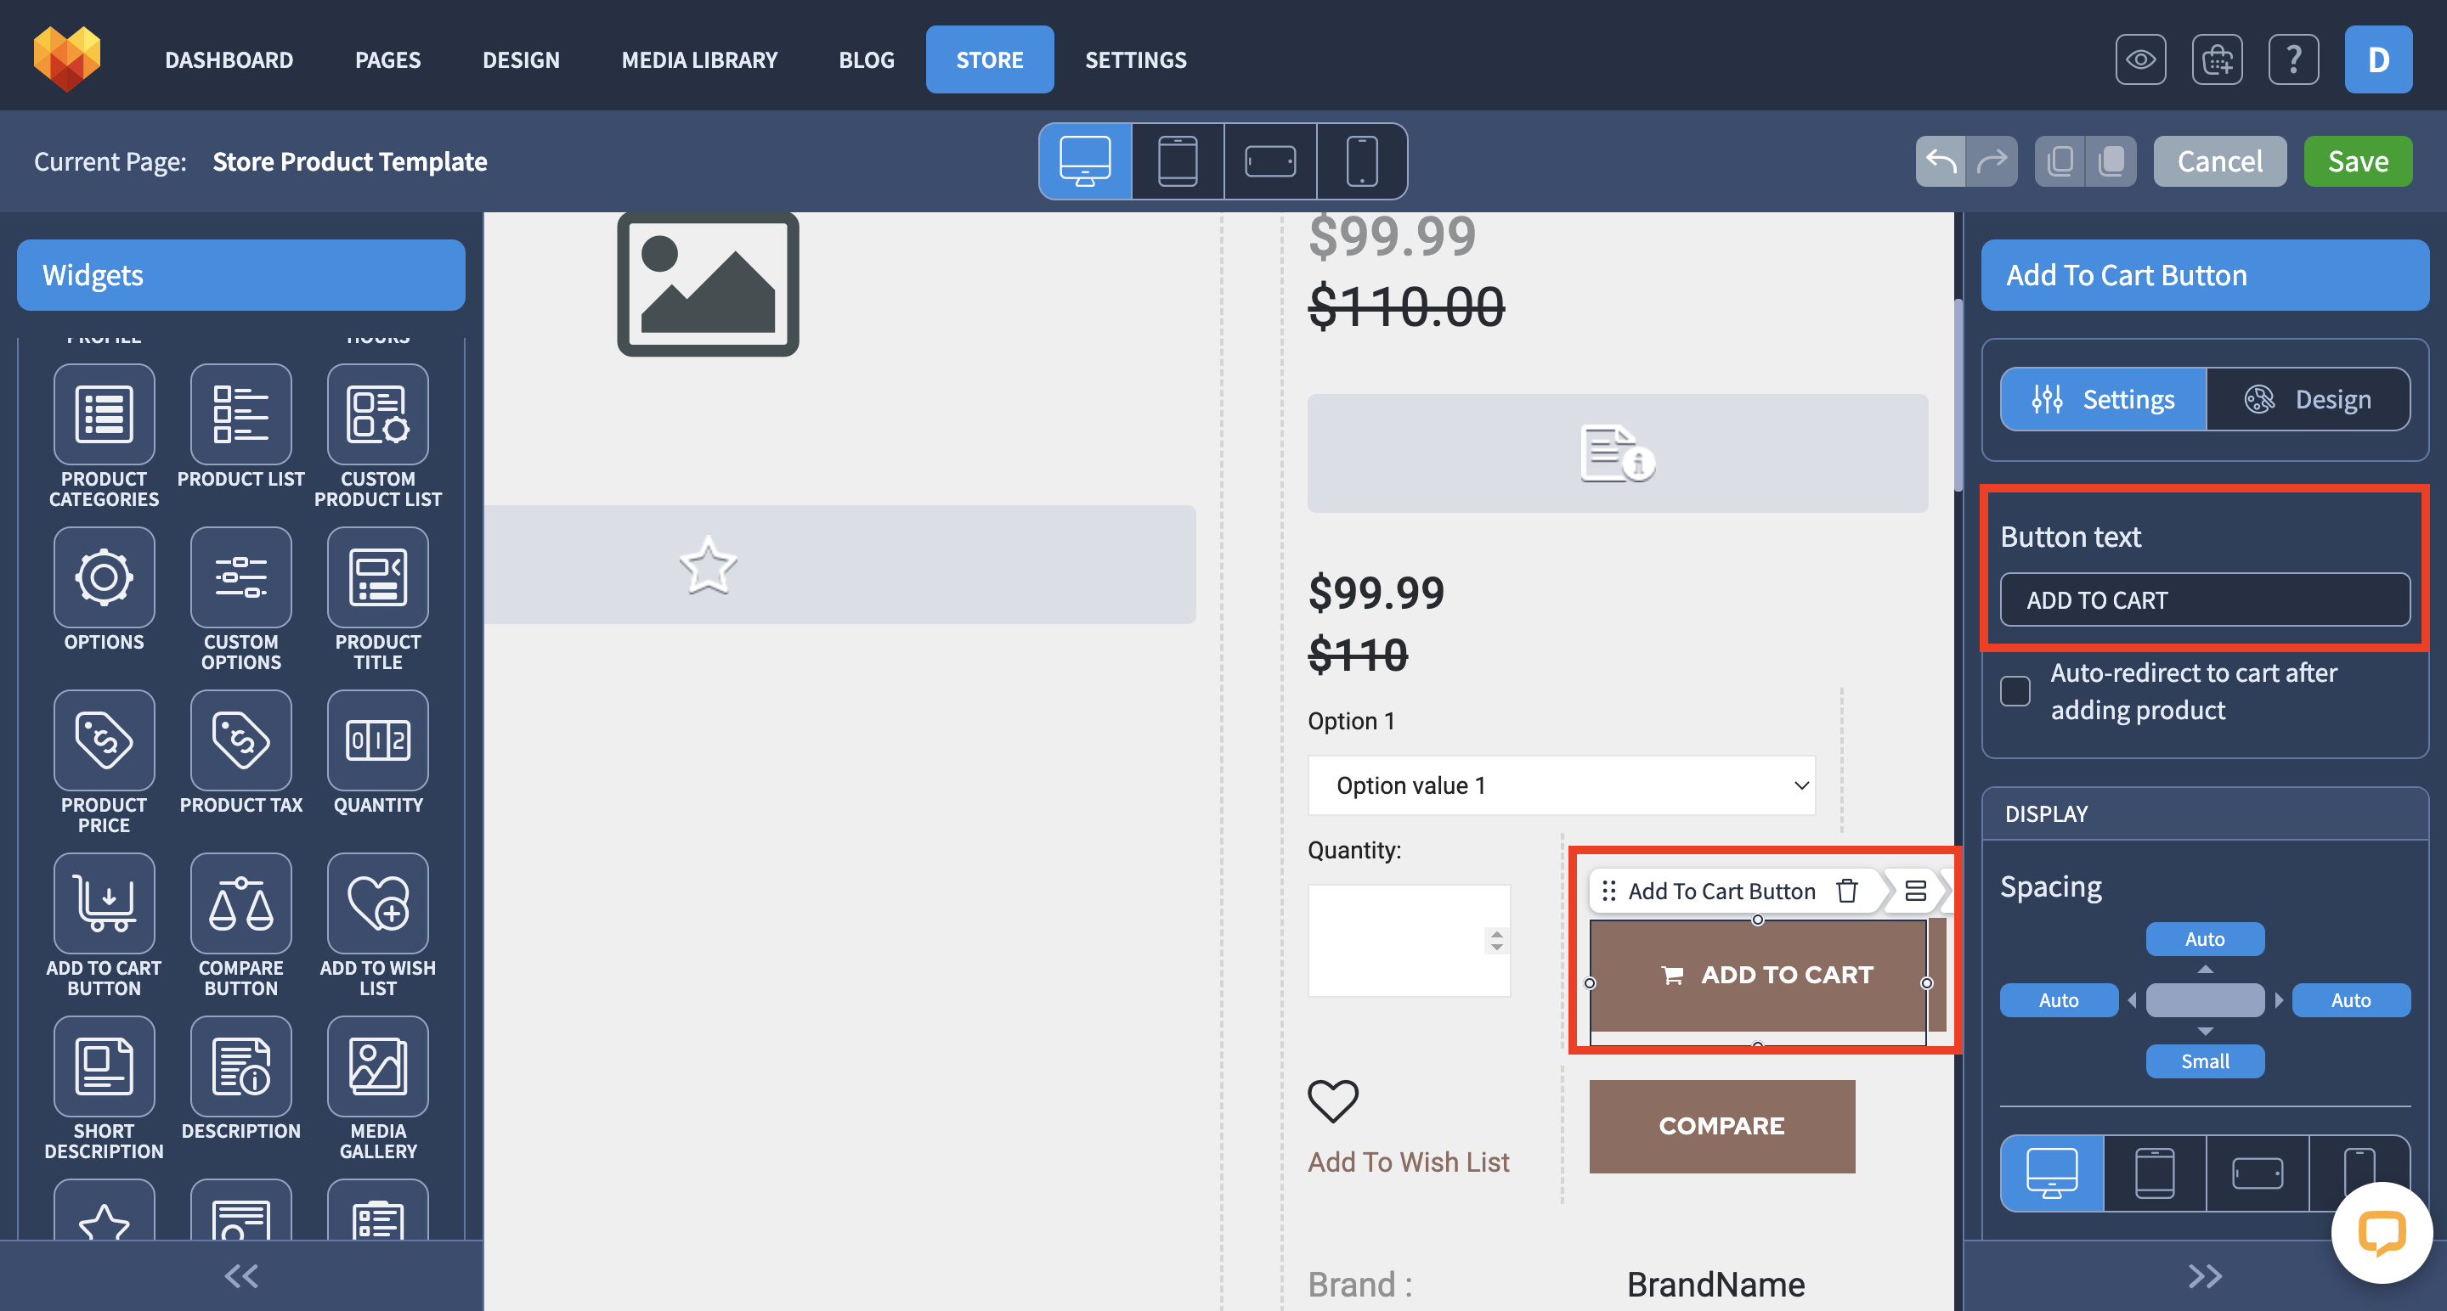Select the Quantity widget
The height and width of the screenshot is (1311, 2447).
[x=377, y=740]
